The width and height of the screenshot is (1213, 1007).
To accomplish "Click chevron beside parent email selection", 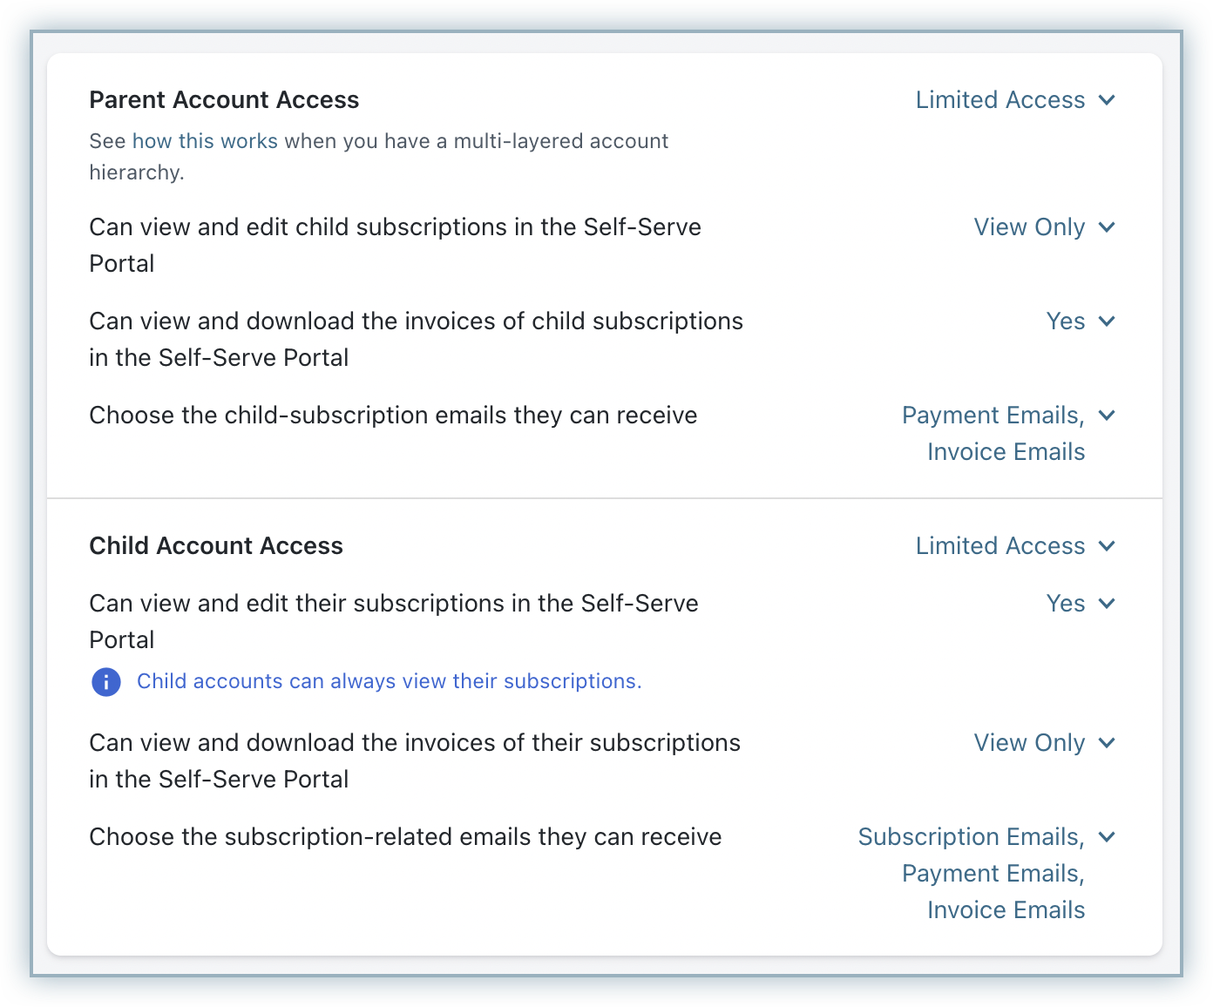I will pyautogui.click(x=1107, y=416).
